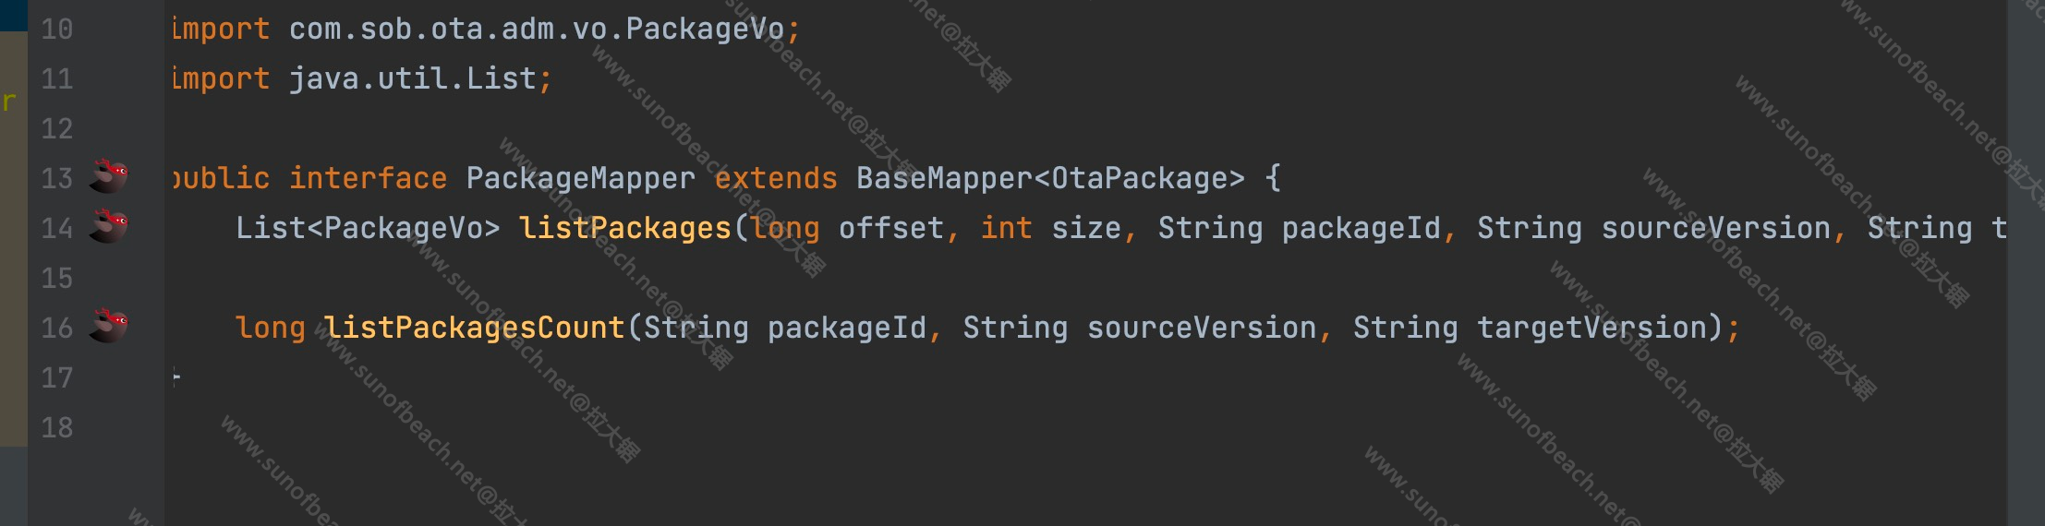
Task: Click line number 12 in the gutter
Action: 57,128
